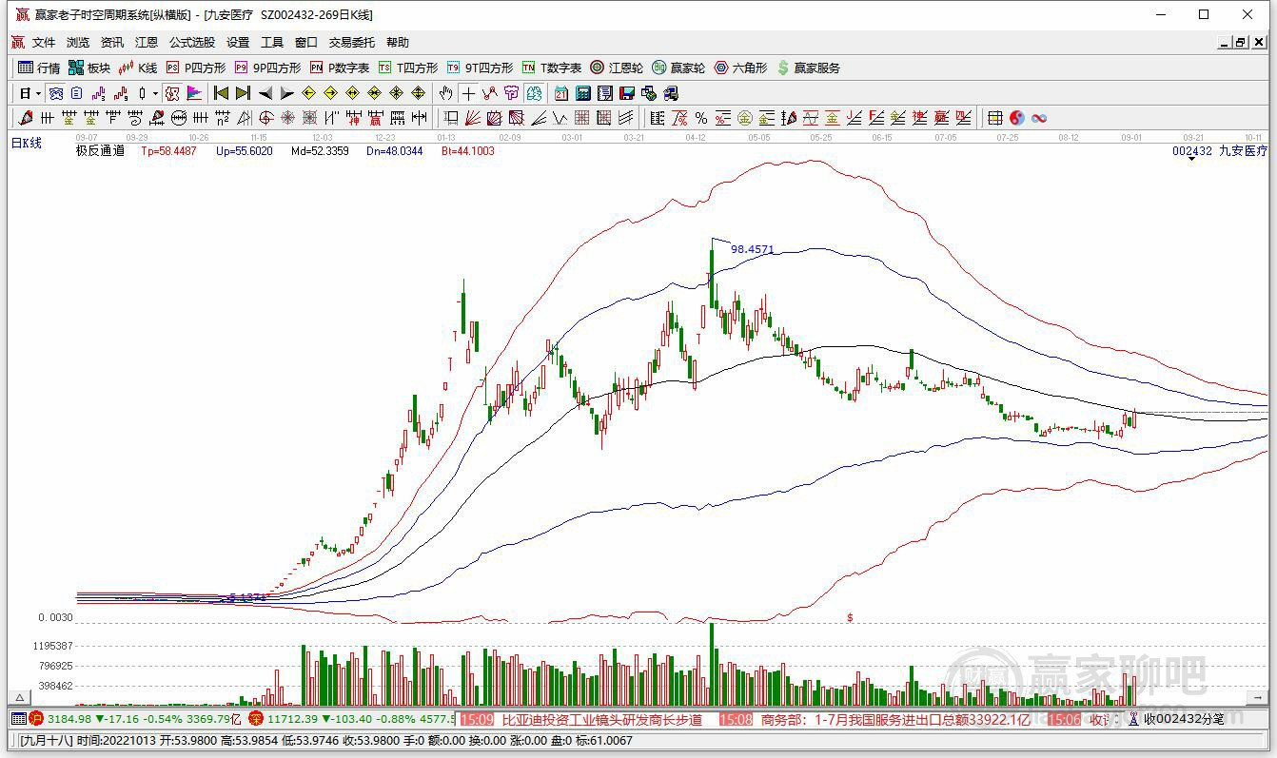1277x758 pixels.
Task: Step forward with the black right triangle
Action: [286, 93]
